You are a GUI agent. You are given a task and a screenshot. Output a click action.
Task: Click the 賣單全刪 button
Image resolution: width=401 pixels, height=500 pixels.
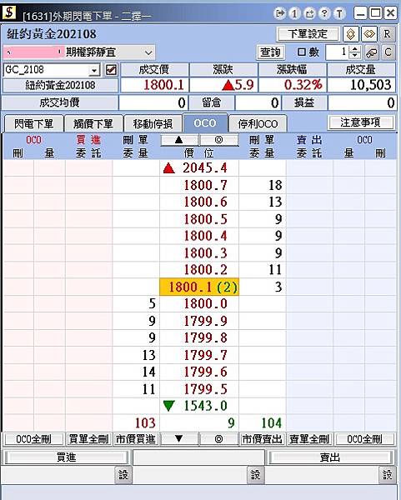tap(309, 439)
